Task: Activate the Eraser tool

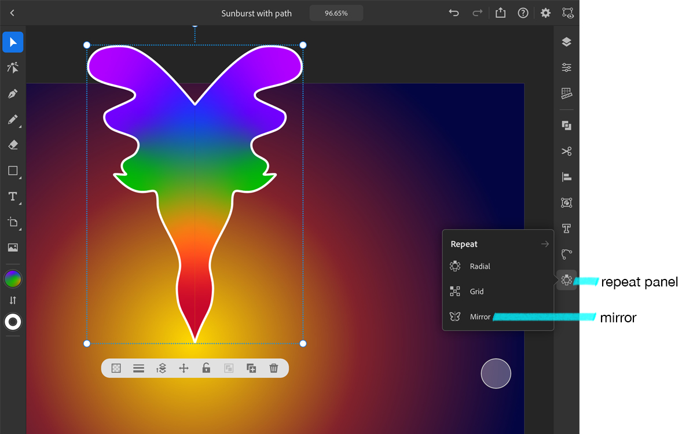Action: tap(13, 145)
